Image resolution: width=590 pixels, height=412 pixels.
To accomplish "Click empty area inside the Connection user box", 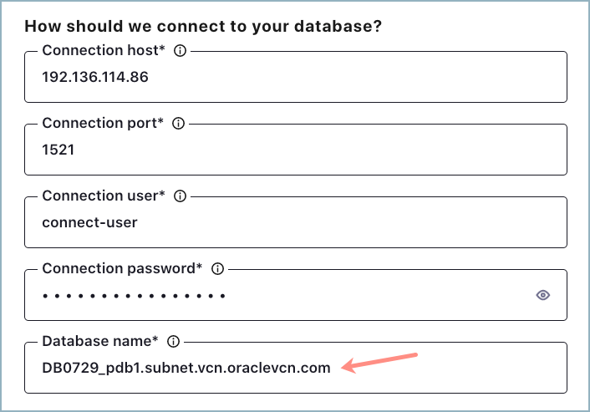I will point(351,223).
